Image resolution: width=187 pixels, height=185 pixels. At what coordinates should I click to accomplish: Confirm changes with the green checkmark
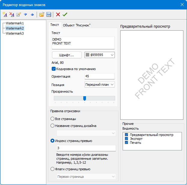click(x=65, y=14)
